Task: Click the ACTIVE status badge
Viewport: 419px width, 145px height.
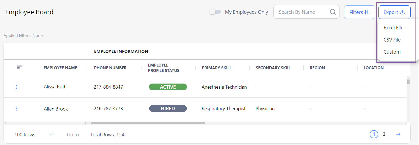Action: click(168, 87)
